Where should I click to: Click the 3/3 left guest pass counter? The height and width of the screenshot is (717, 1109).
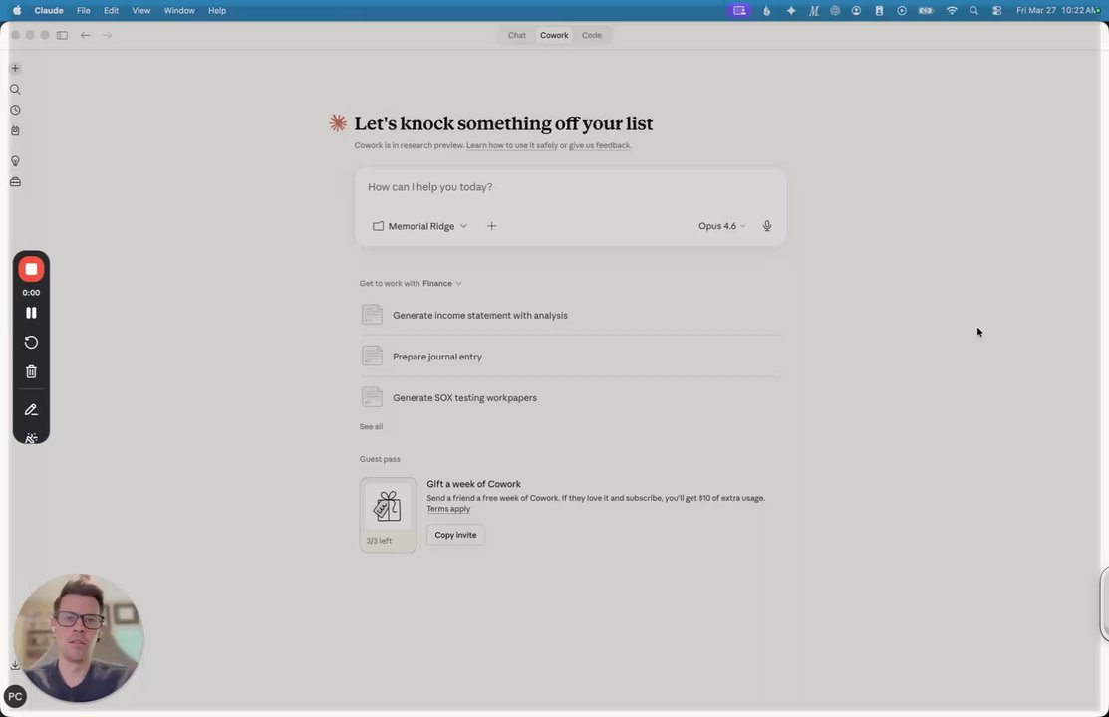click(x=379, y=540)
